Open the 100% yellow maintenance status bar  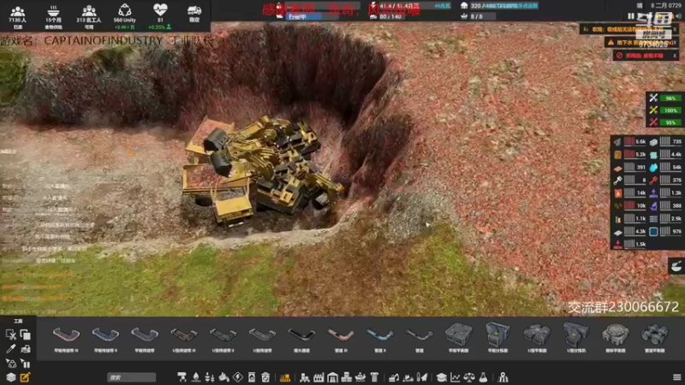point(665,110)
